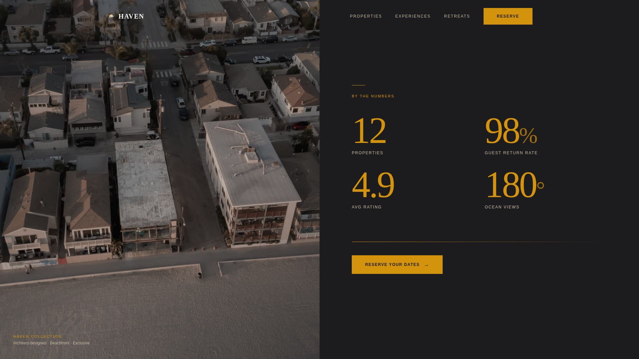The image size is (639, 359).
Task: Open the EXPERIENCES navigation menu
Action: click(x=413, y=16)
